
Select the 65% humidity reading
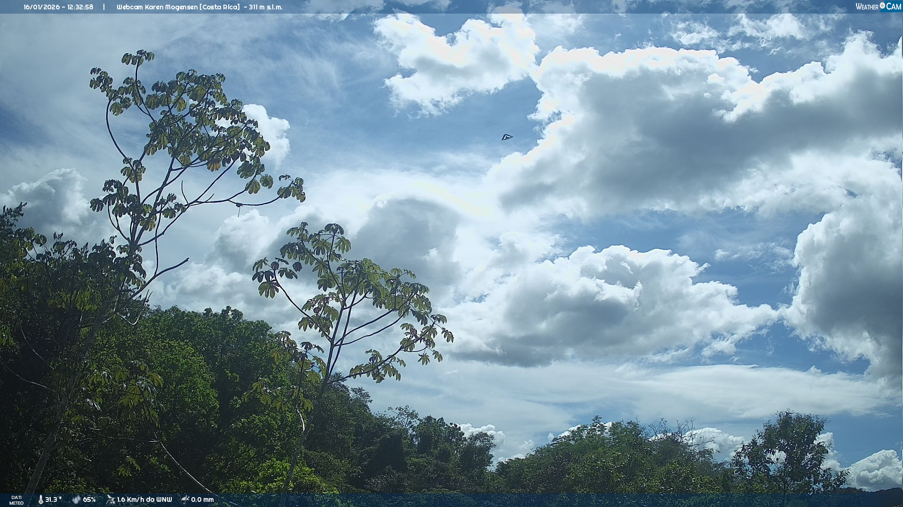point(89,500)
